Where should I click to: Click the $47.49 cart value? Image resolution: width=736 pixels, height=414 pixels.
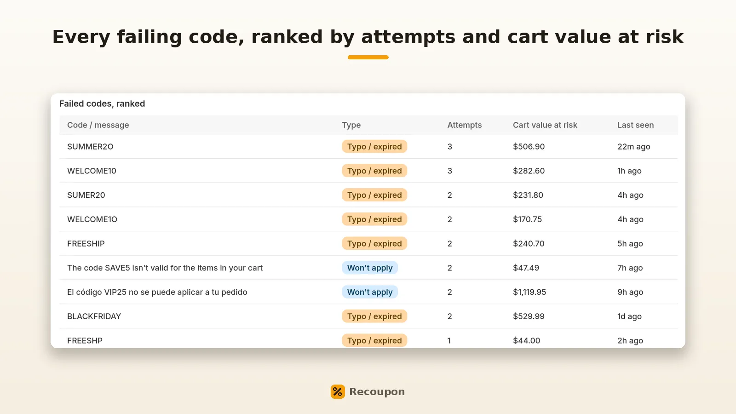pos(526,268)
